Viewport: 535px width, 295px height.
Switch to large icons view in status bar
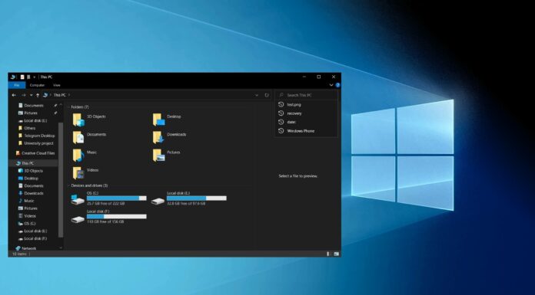[x=337, y=254]
